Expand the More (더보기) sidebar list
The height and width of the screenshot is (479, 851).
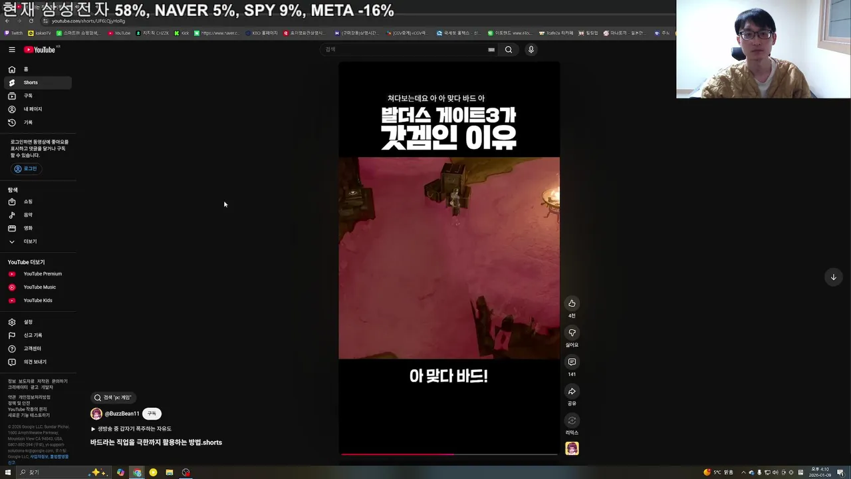click(38, 241)
